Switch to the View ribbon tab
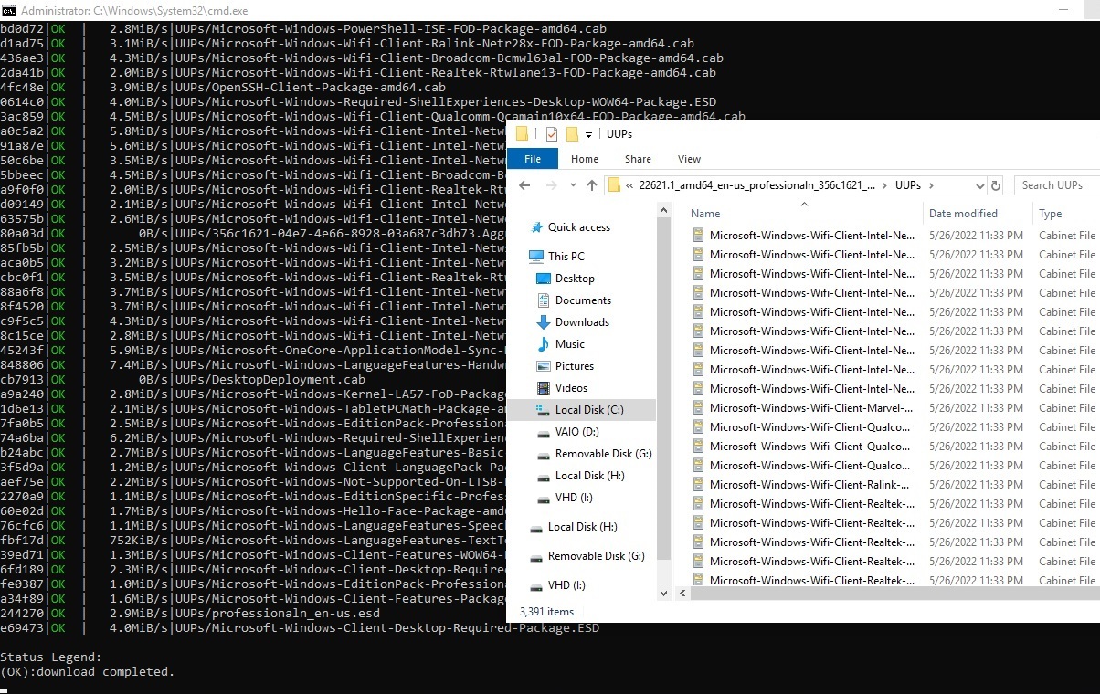The height and width of the screenshot is (694, 1100). click(690, 159)
